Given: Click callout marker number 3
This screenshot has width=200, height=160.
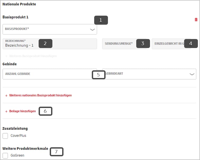Looking at the screenshot, I should pyautogui.click(x=143, y=44).
